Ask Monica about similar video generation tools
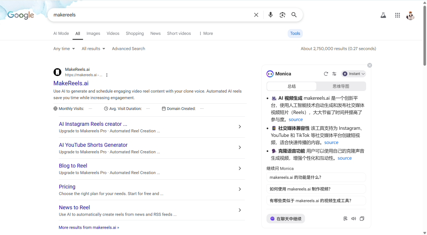The height and width of the screenshot is (235, 427). [x=316, y=201]
